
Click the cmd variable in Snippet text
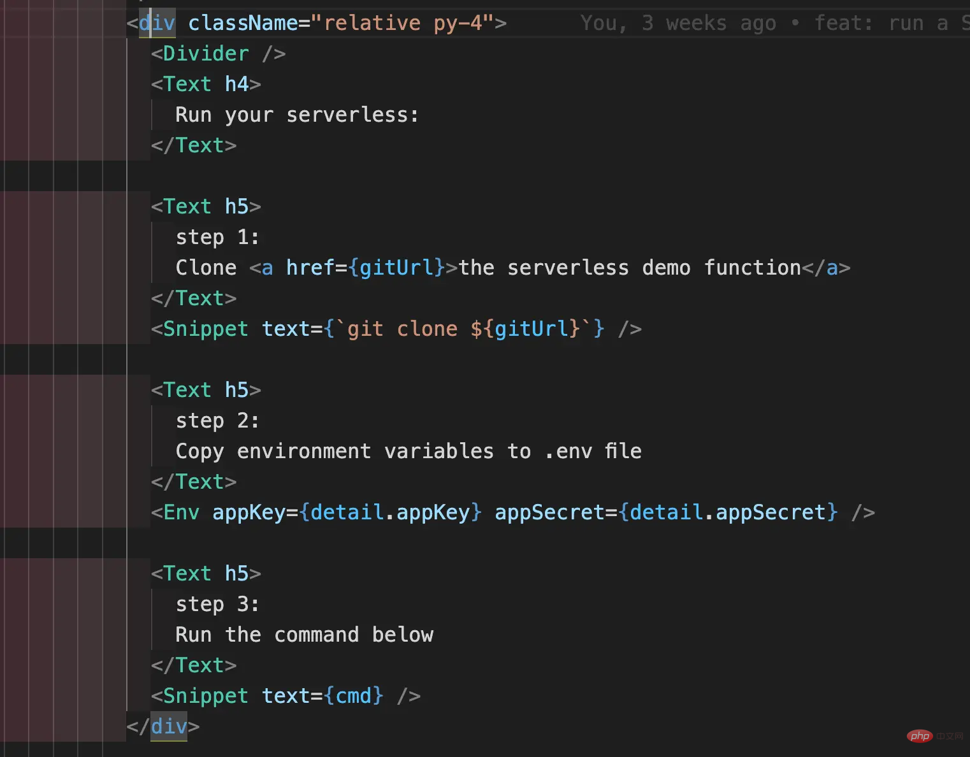[354, 696]
